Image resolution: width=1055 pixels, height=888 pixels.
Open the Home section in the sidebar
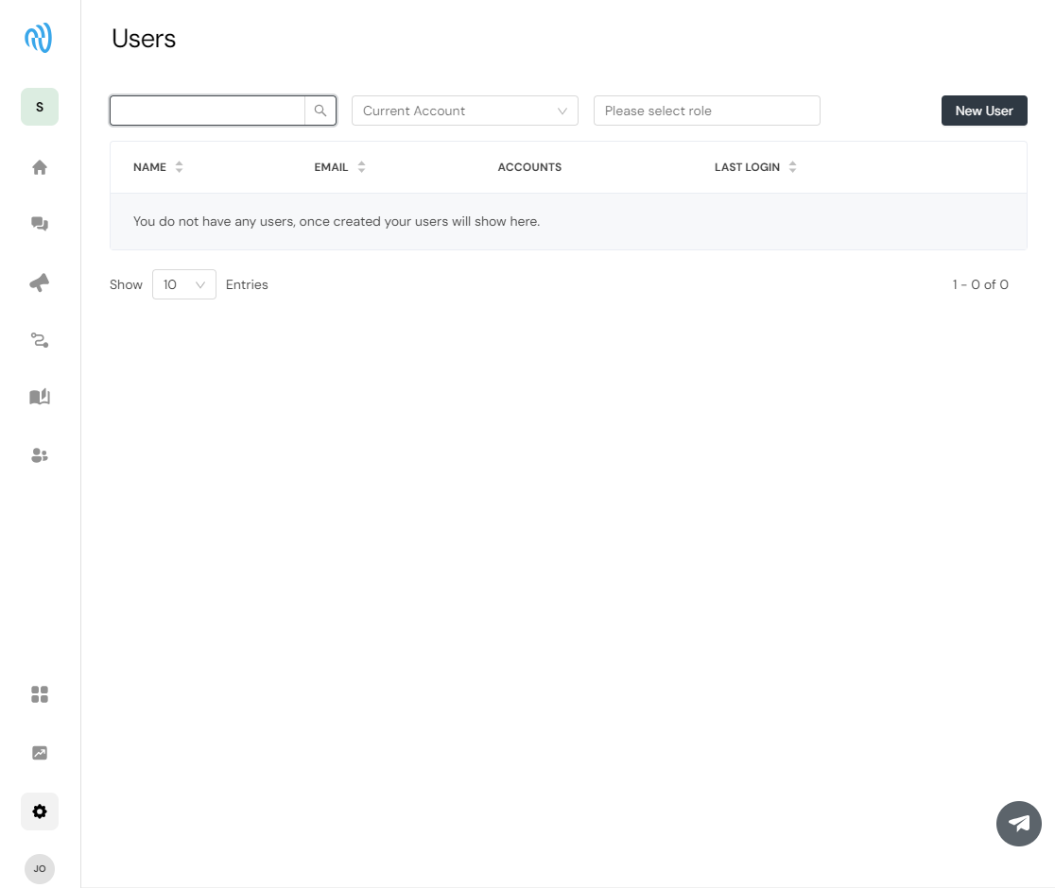pos(40,167)
